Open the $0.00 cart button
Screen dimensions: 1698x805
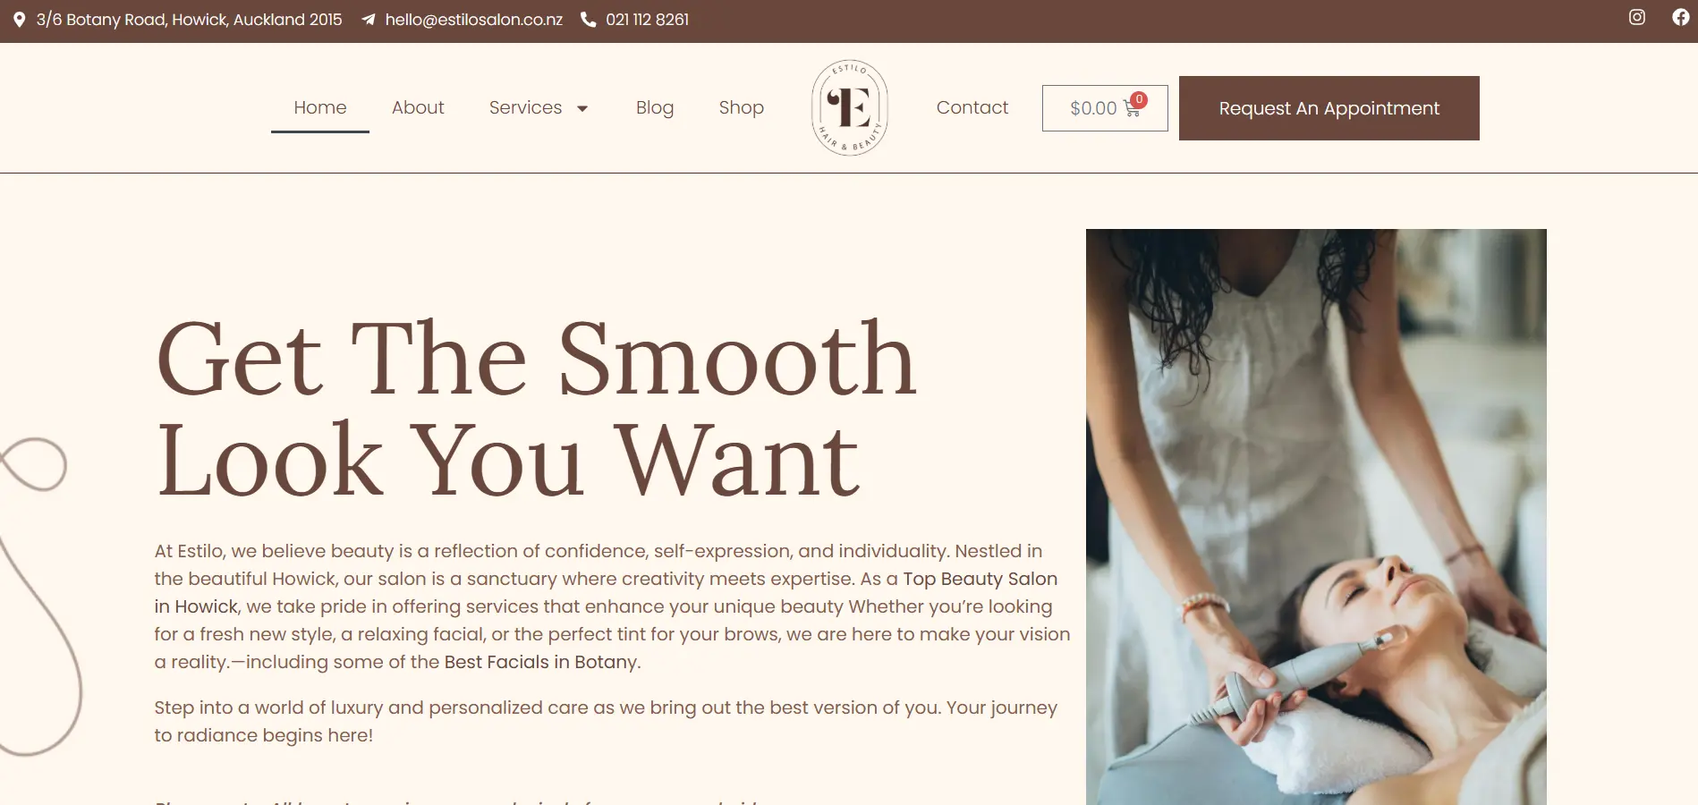pyautogui.click(x=1105, y=108)
